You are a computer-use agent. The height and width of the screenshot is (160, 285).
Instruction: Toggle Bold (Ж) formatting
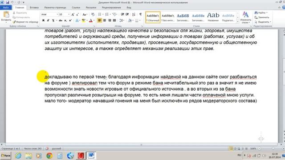[43, 20]
